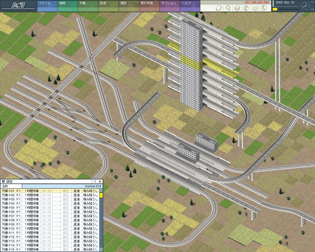Screen dimensions: 315x252
Task: Click 積み降ろし cell for 列車 #08
Action: point(91,220)
